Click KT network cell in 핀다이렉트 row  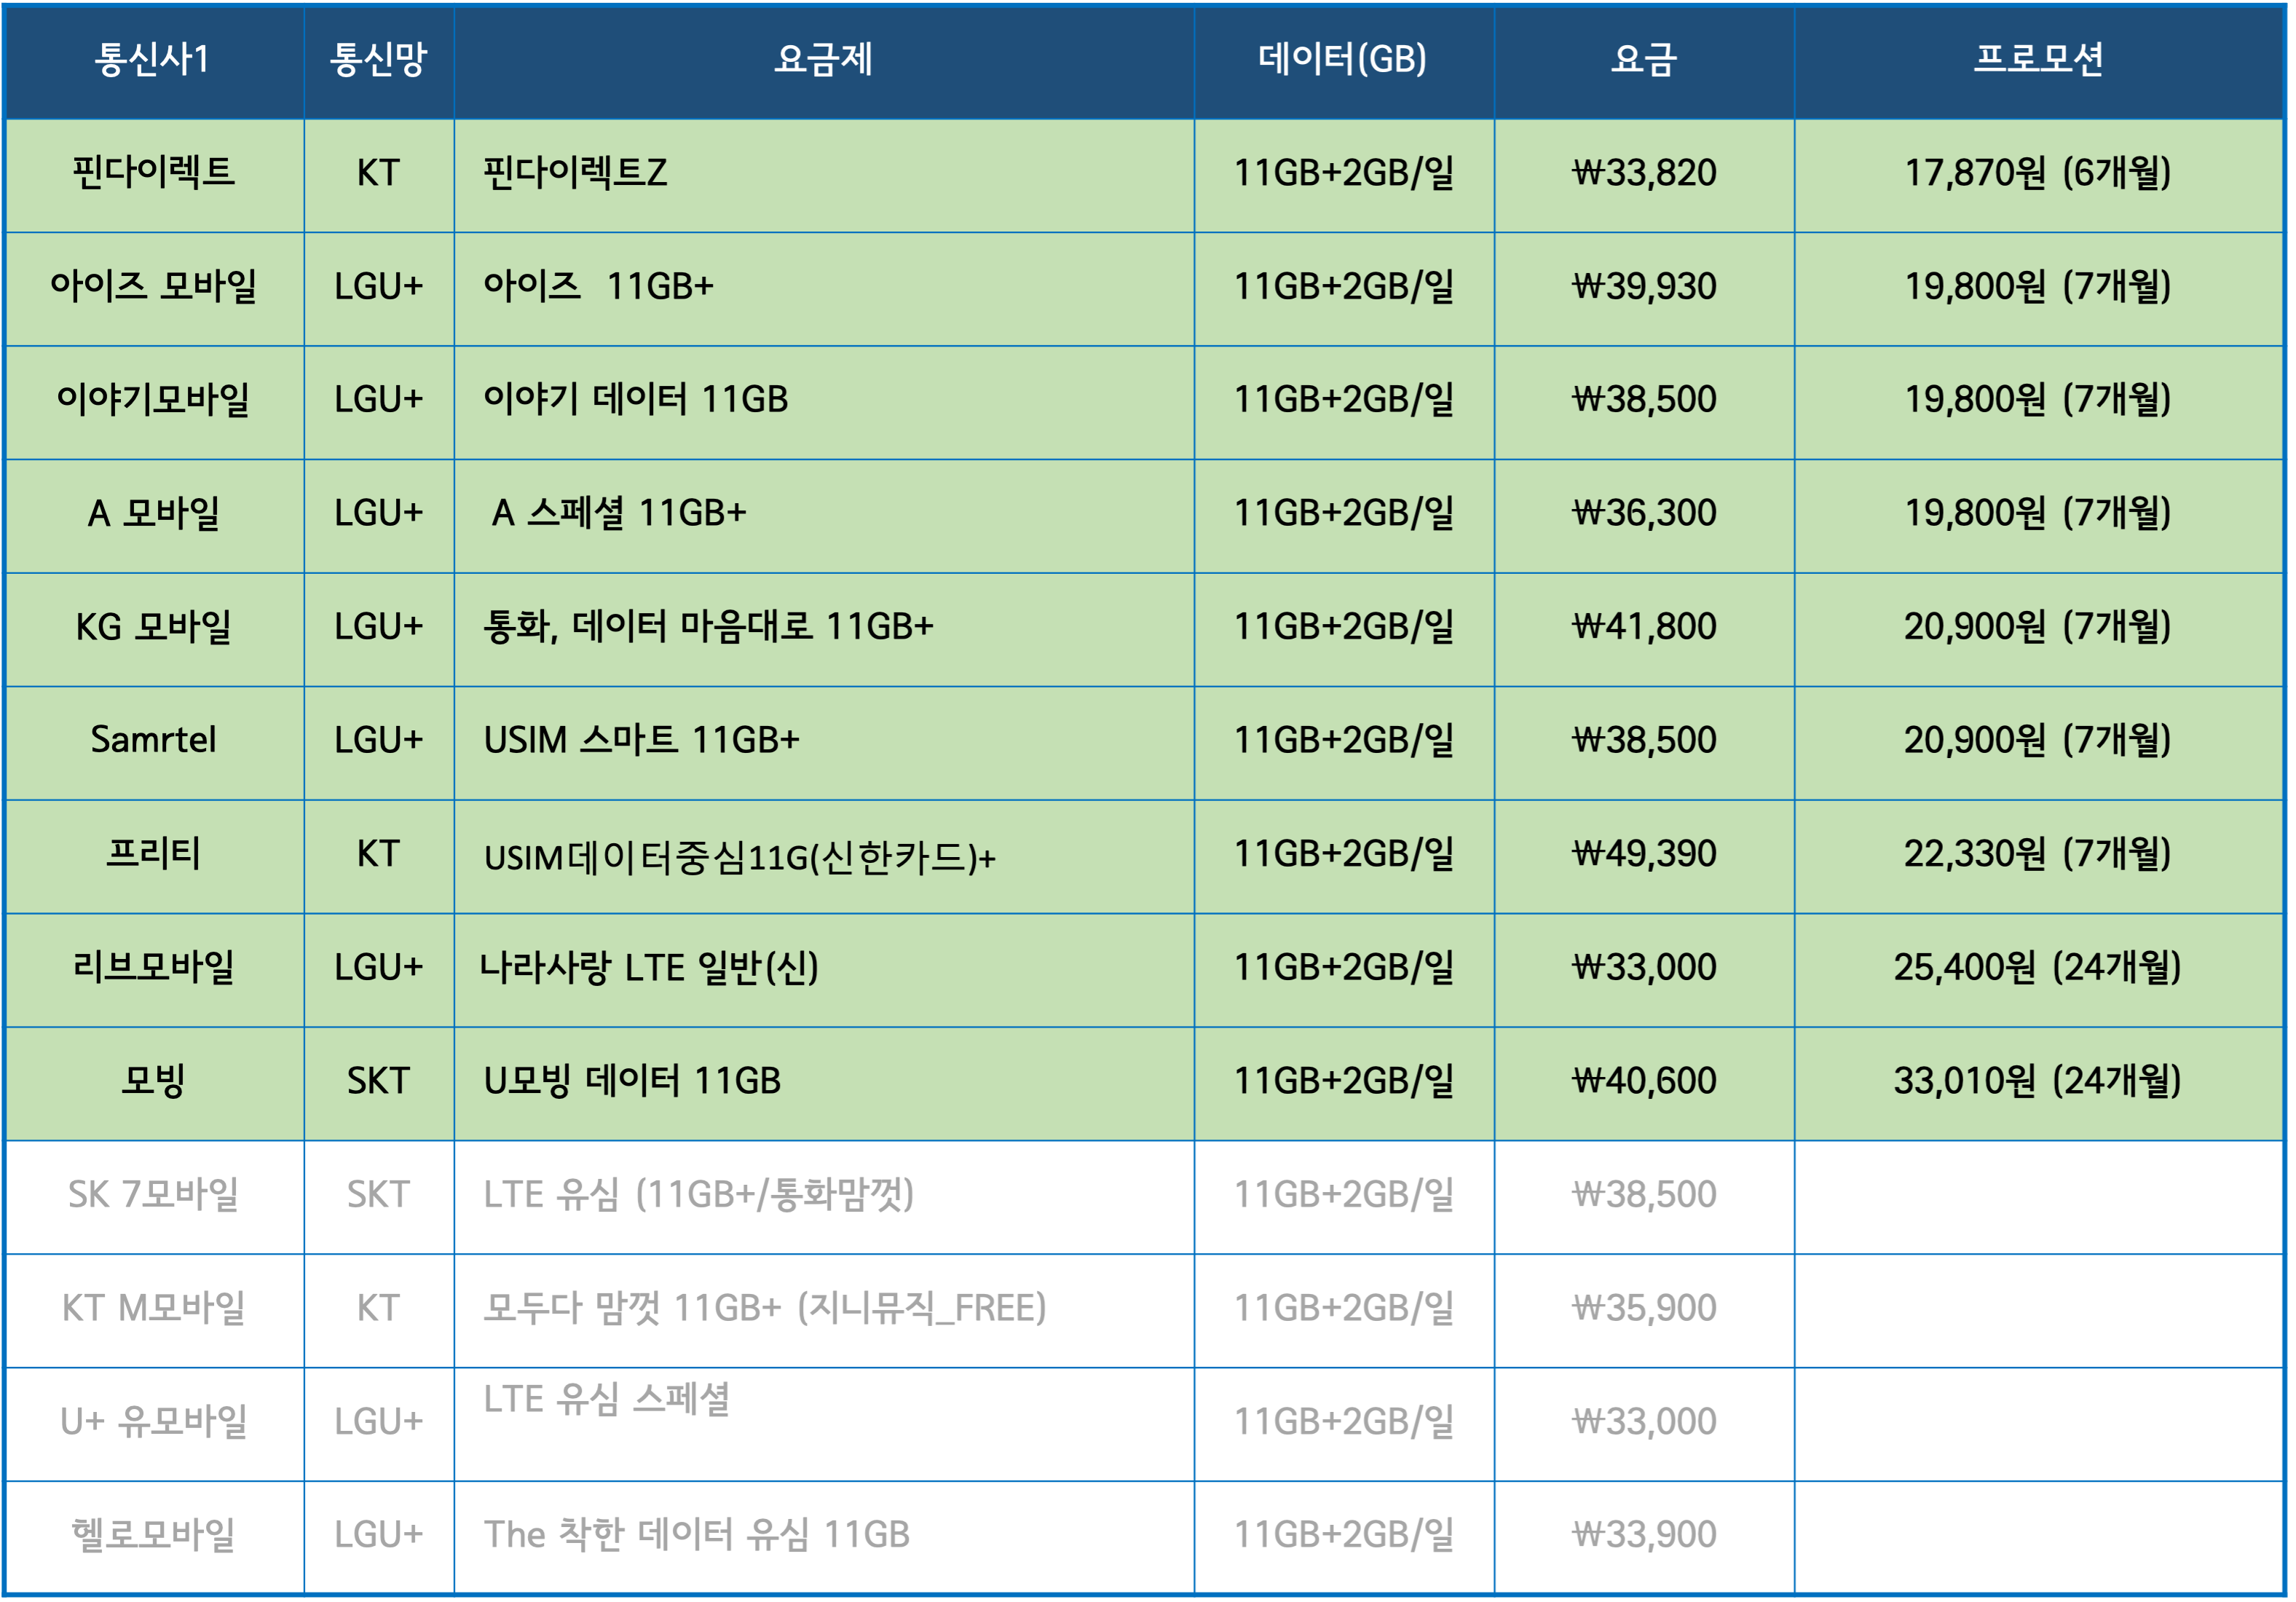point(379,175)
